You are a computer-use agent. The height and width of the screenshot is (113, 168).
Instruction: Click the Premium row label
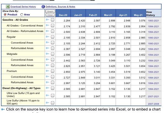[12, 71]
